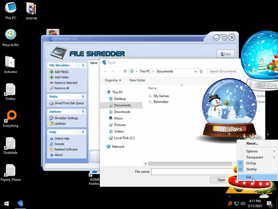The width and height of the screenshot is (278, 209).
Task: Toggle StartUp in context menu
Action: coord(257,169)
